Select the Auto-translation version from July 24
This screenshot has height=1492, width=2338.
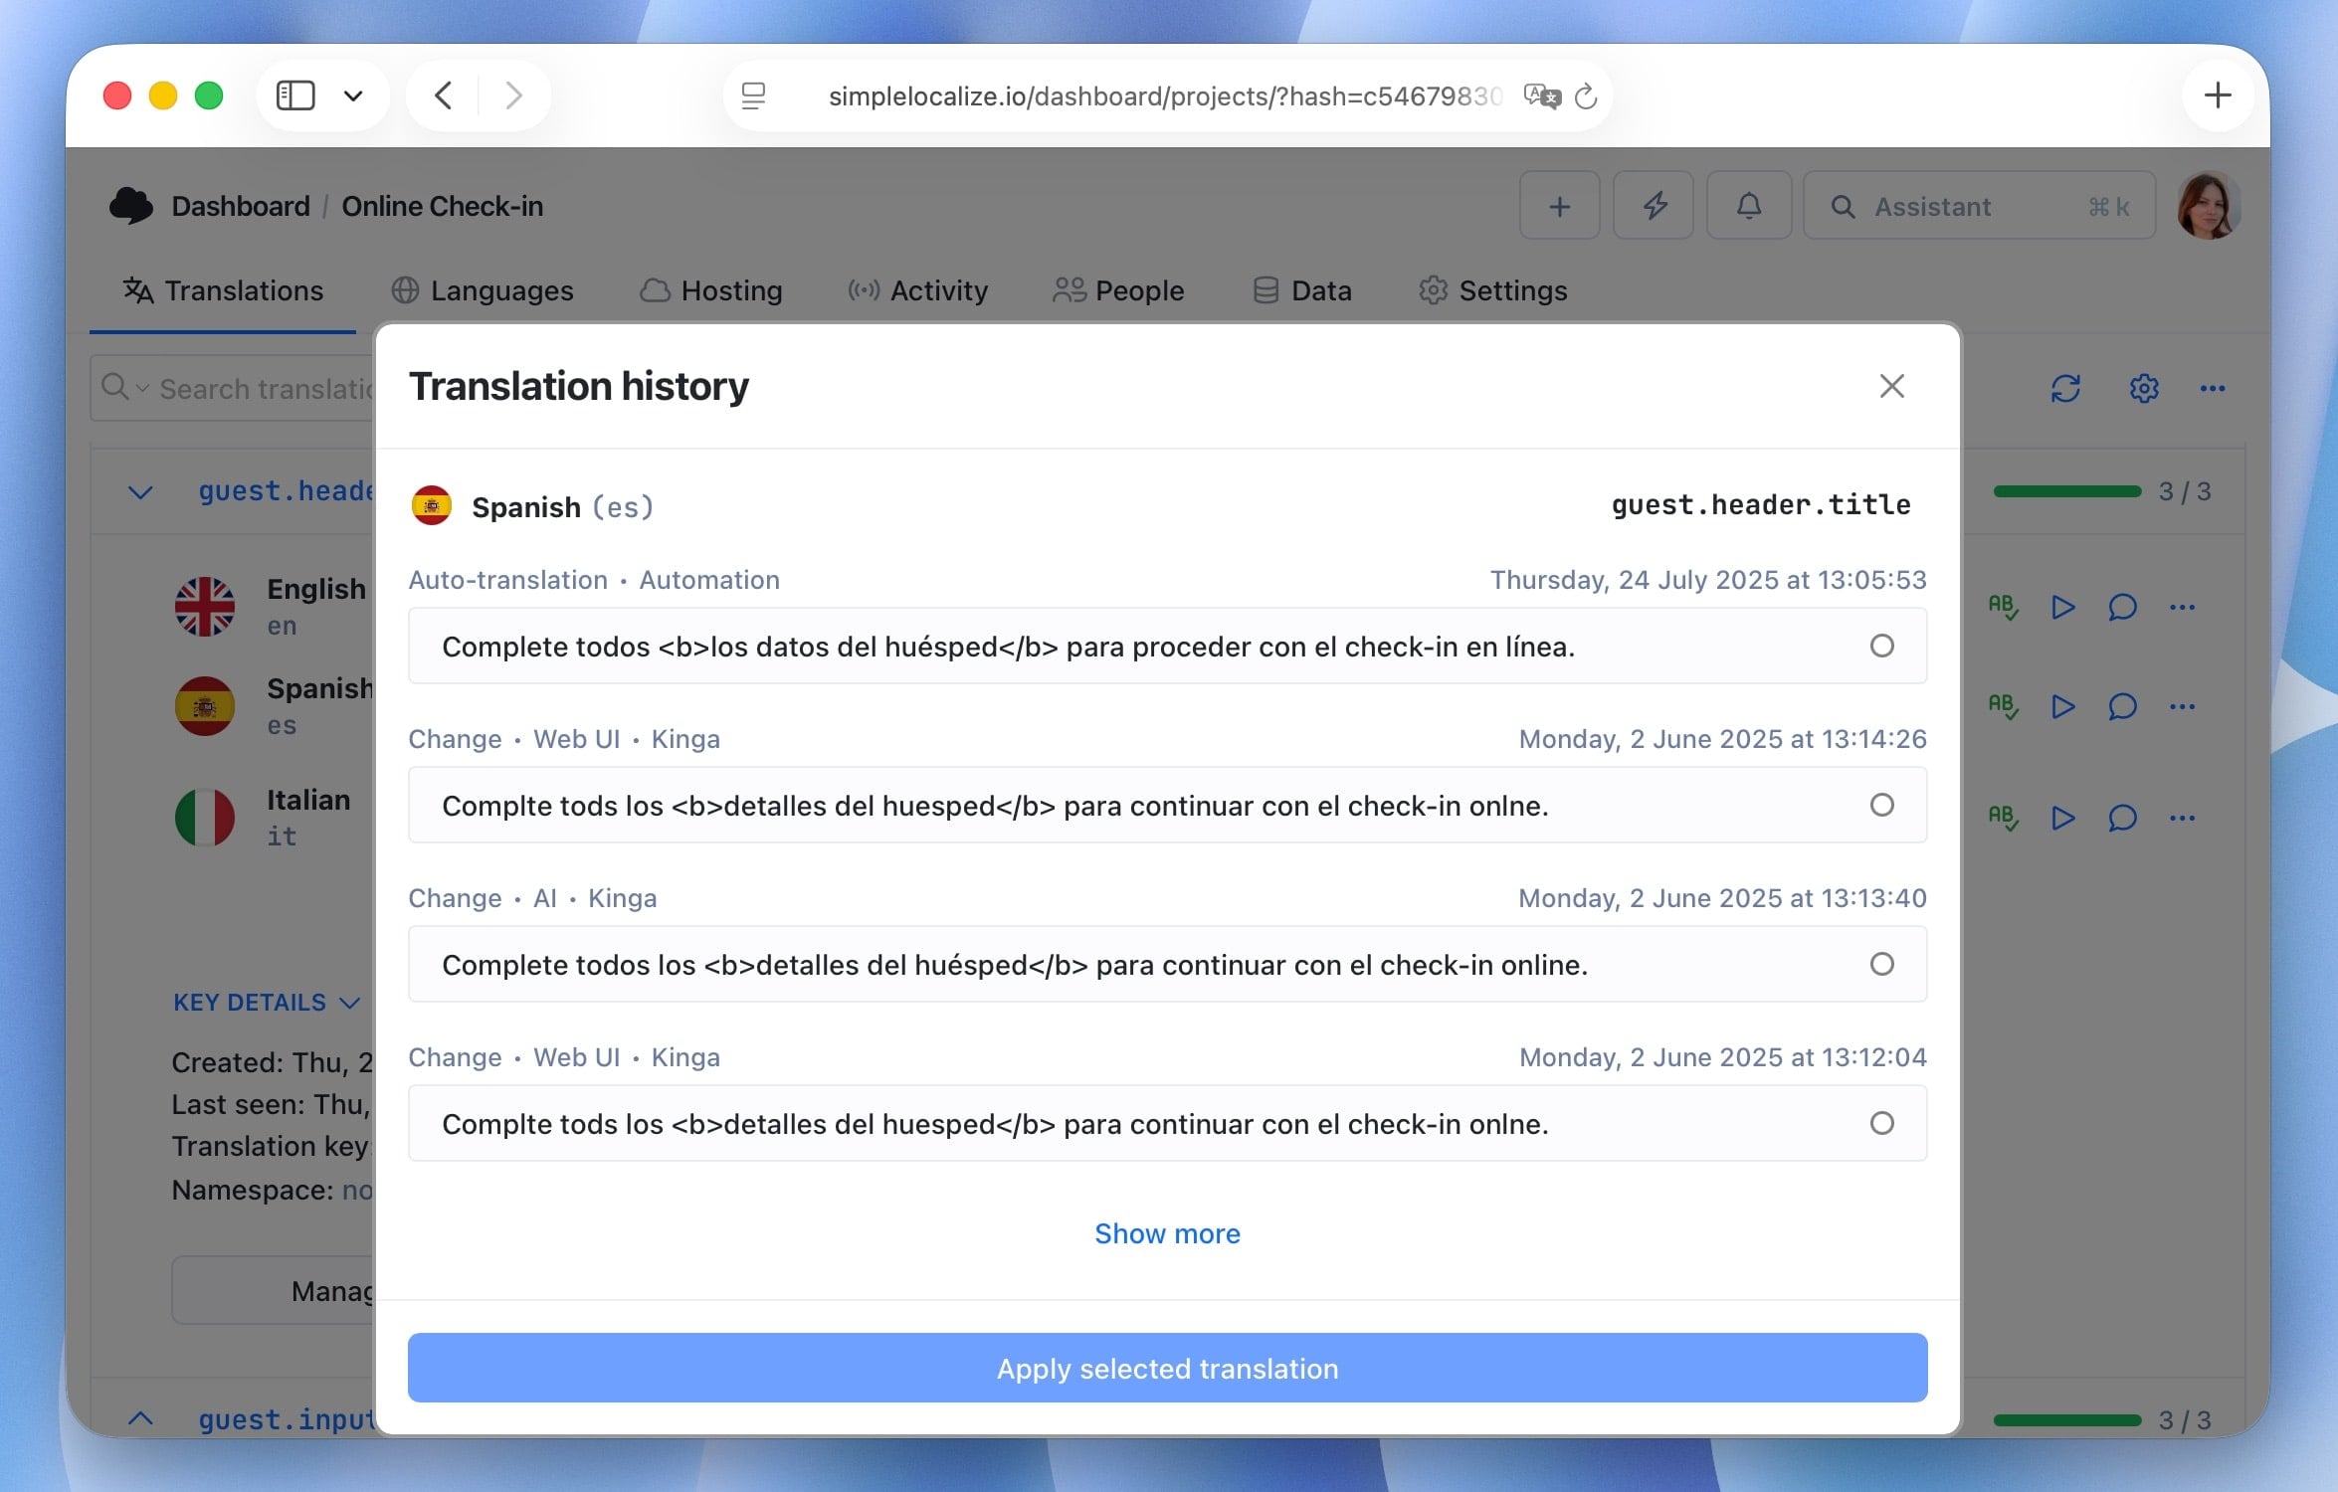pos(1881,646)
